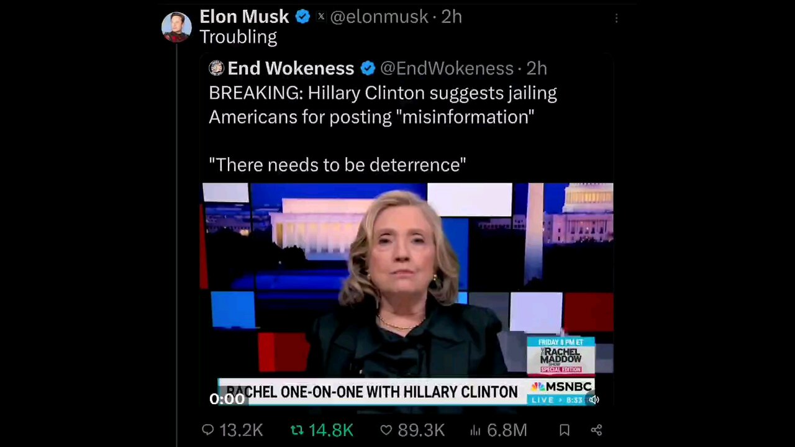Unmute the video using speaker icon
795x447 pixels.
click(594, 400)
